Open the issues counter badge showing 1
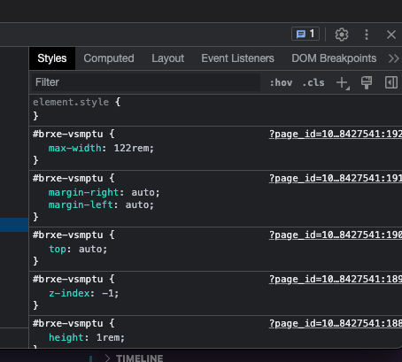Viewport: 402px width, 362px height. 305,35
